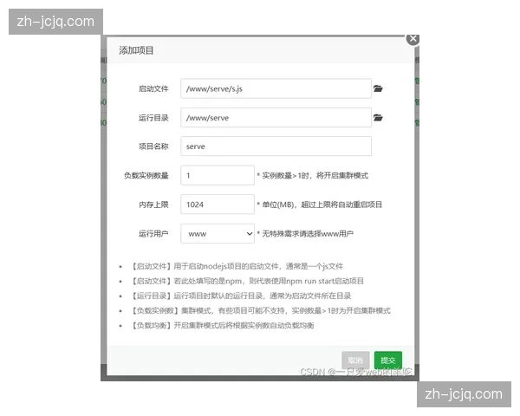Browse folder for the 启动文件 field
Image resolution: width=520 pixels, height=416 pixels.
pyautogui.click(x=378, y=88)
